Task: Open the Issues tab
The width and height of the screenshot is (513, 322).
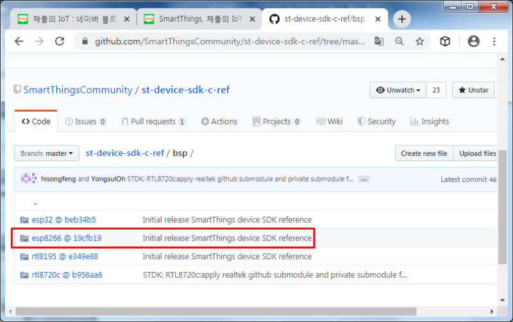Action: (86, 121)
